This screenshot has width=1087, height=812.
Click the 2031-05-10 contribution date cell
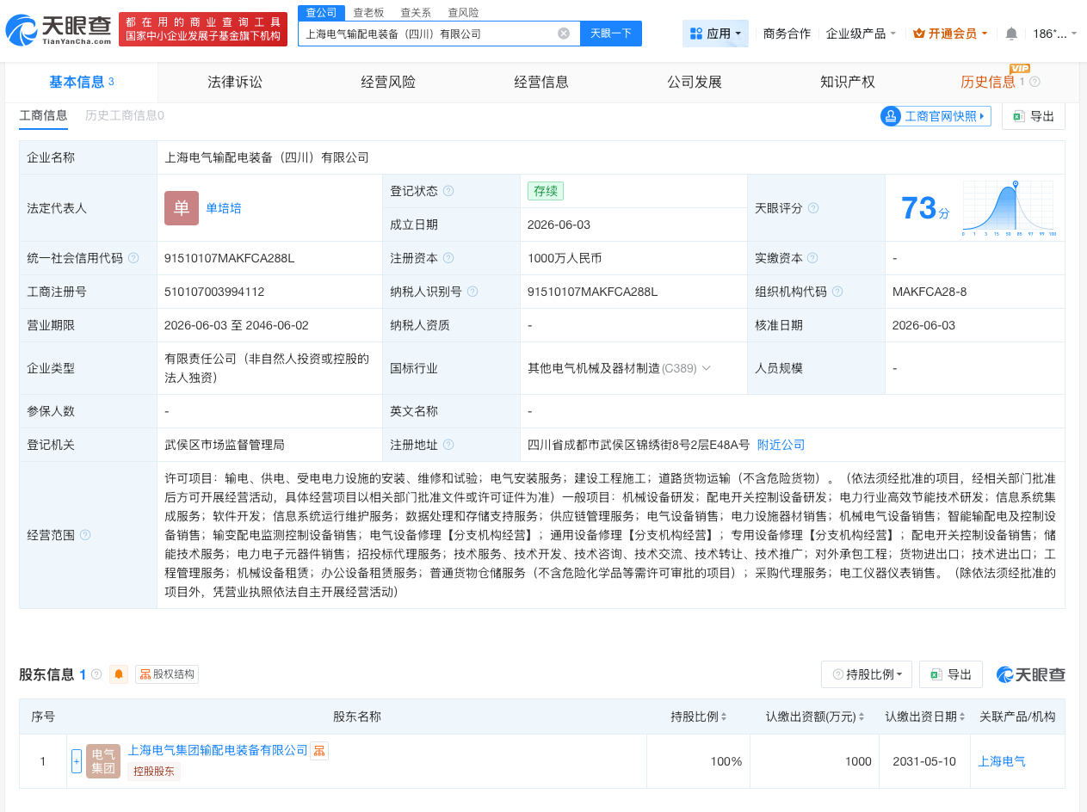(x=925, y=761)
